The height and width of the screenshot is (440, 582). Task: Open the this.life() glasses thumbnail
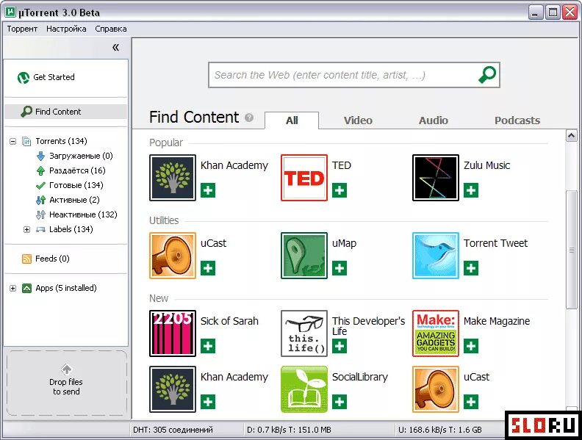tap(304, 333)
